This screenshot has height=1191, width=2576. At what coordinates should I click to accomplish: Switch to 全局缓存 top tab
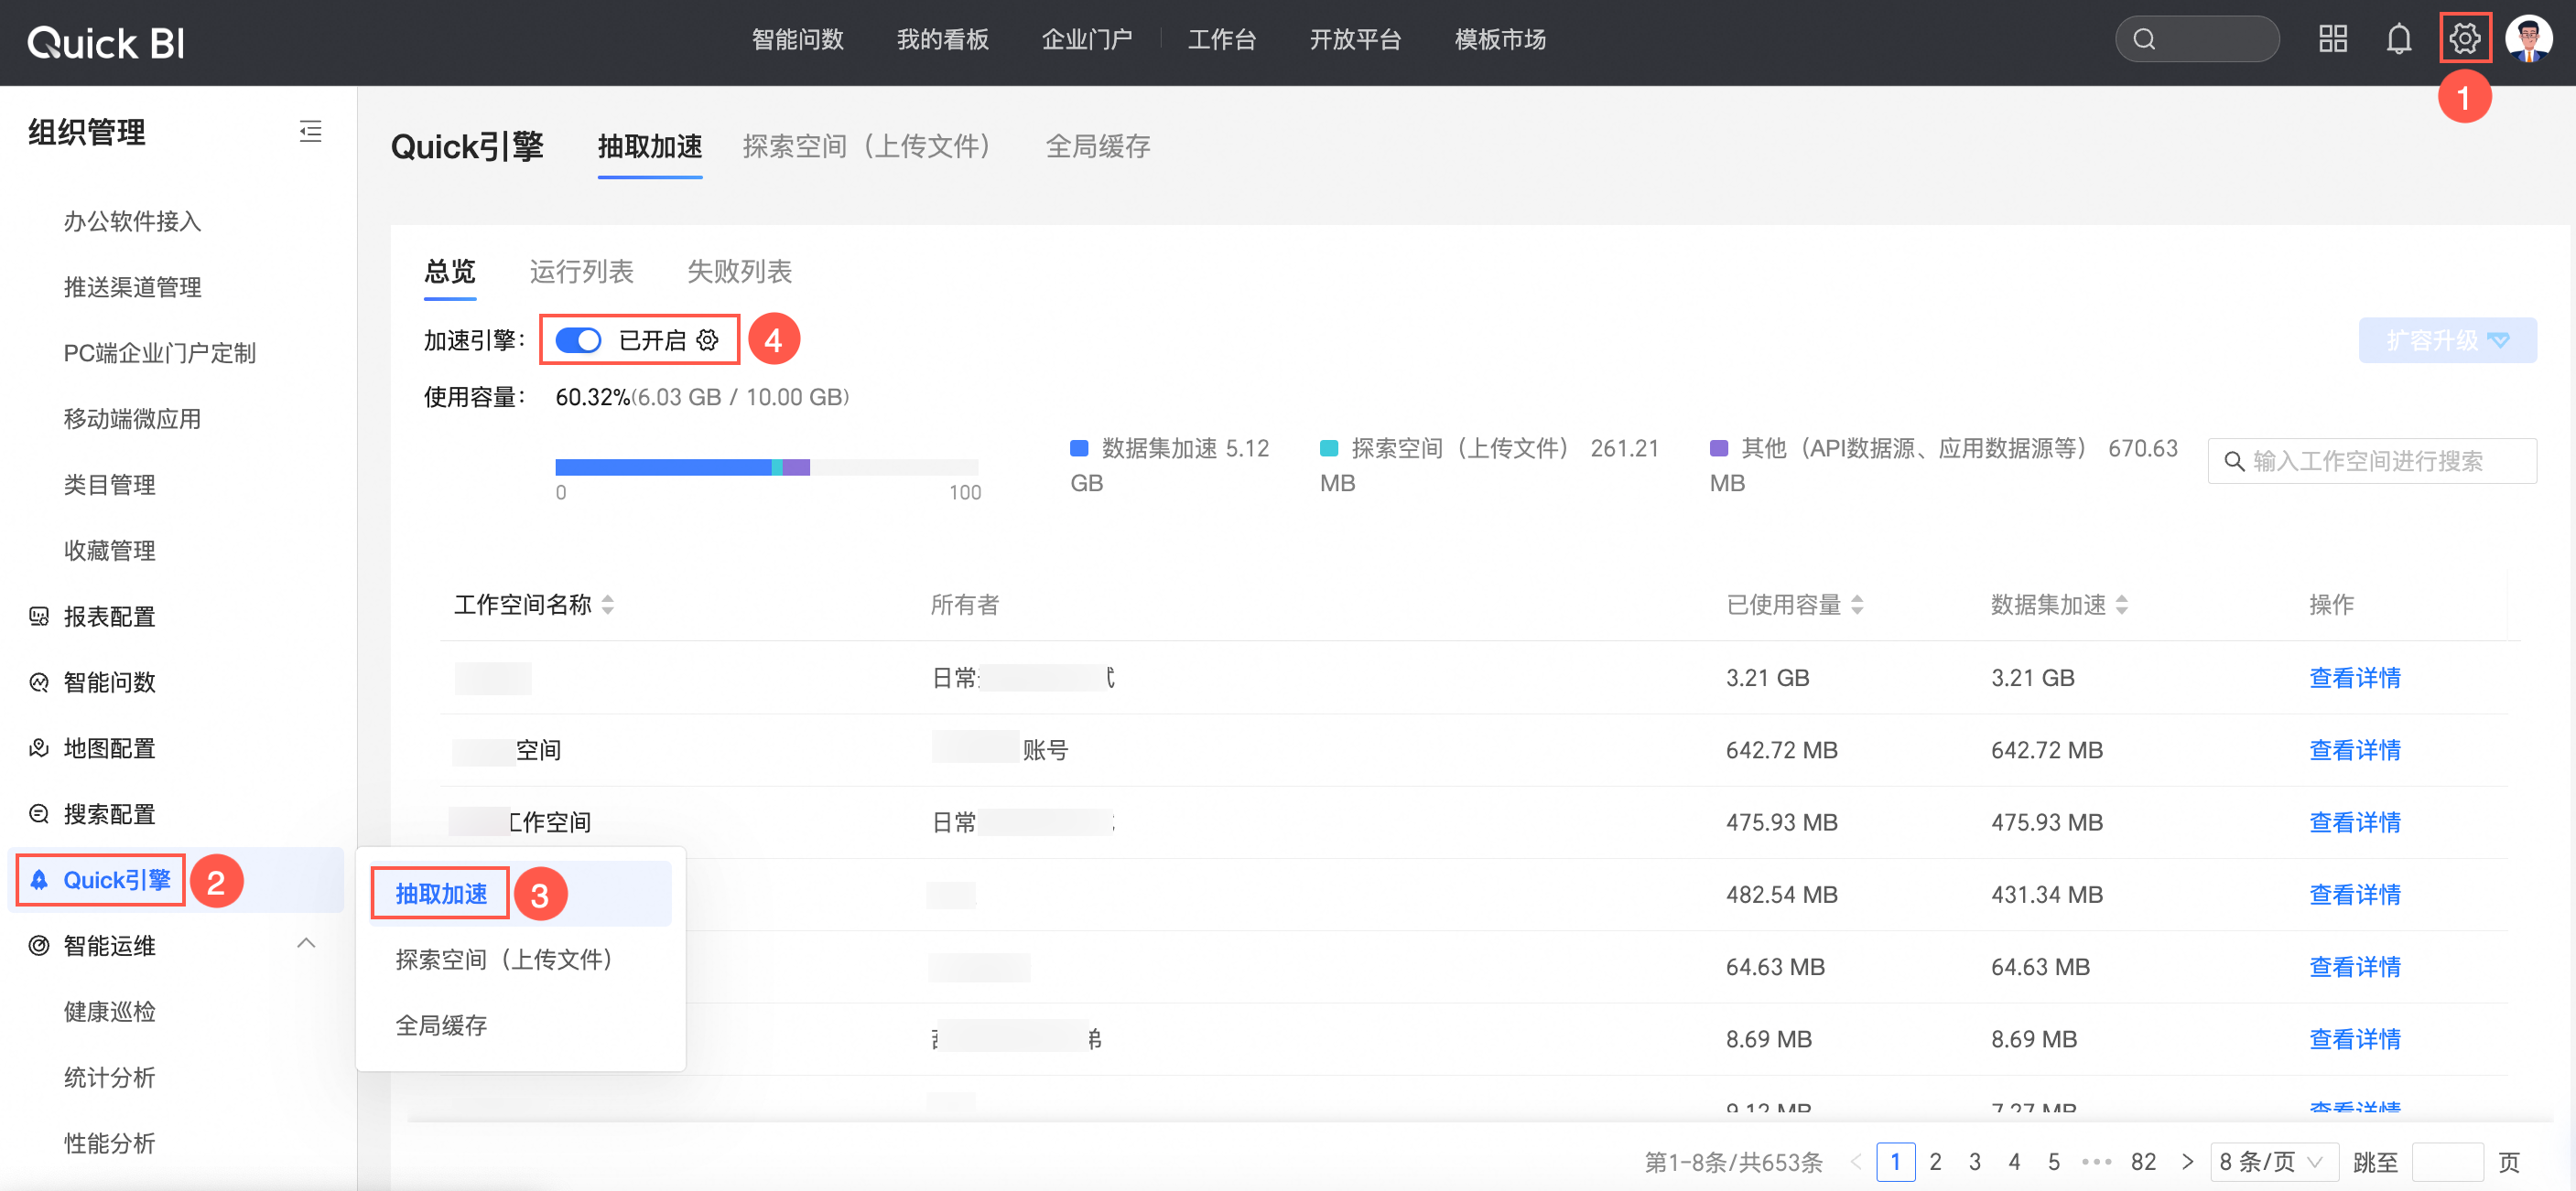click(x=1098, y=145)
